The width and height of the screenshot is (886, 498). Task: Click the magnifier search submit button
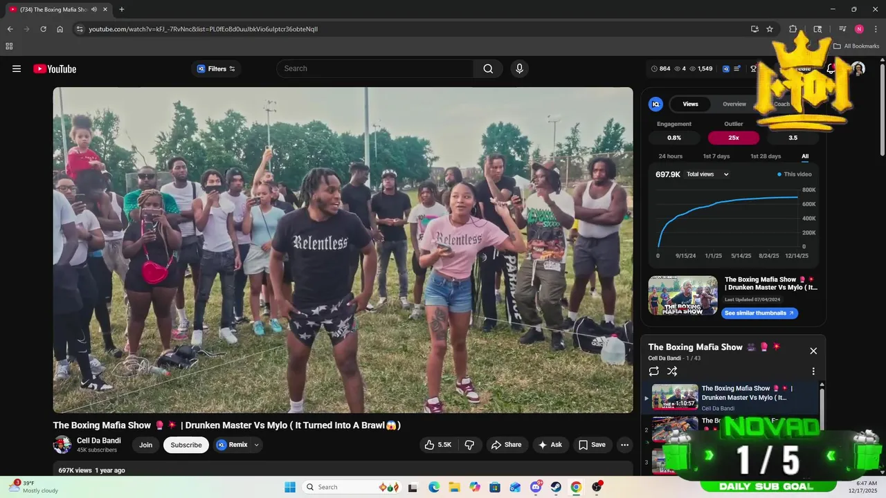click(x=488, y=68)
